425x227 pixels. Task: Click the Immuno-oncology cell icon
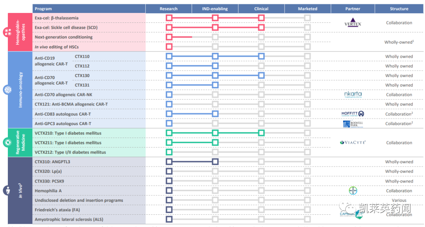pos(7,90)
